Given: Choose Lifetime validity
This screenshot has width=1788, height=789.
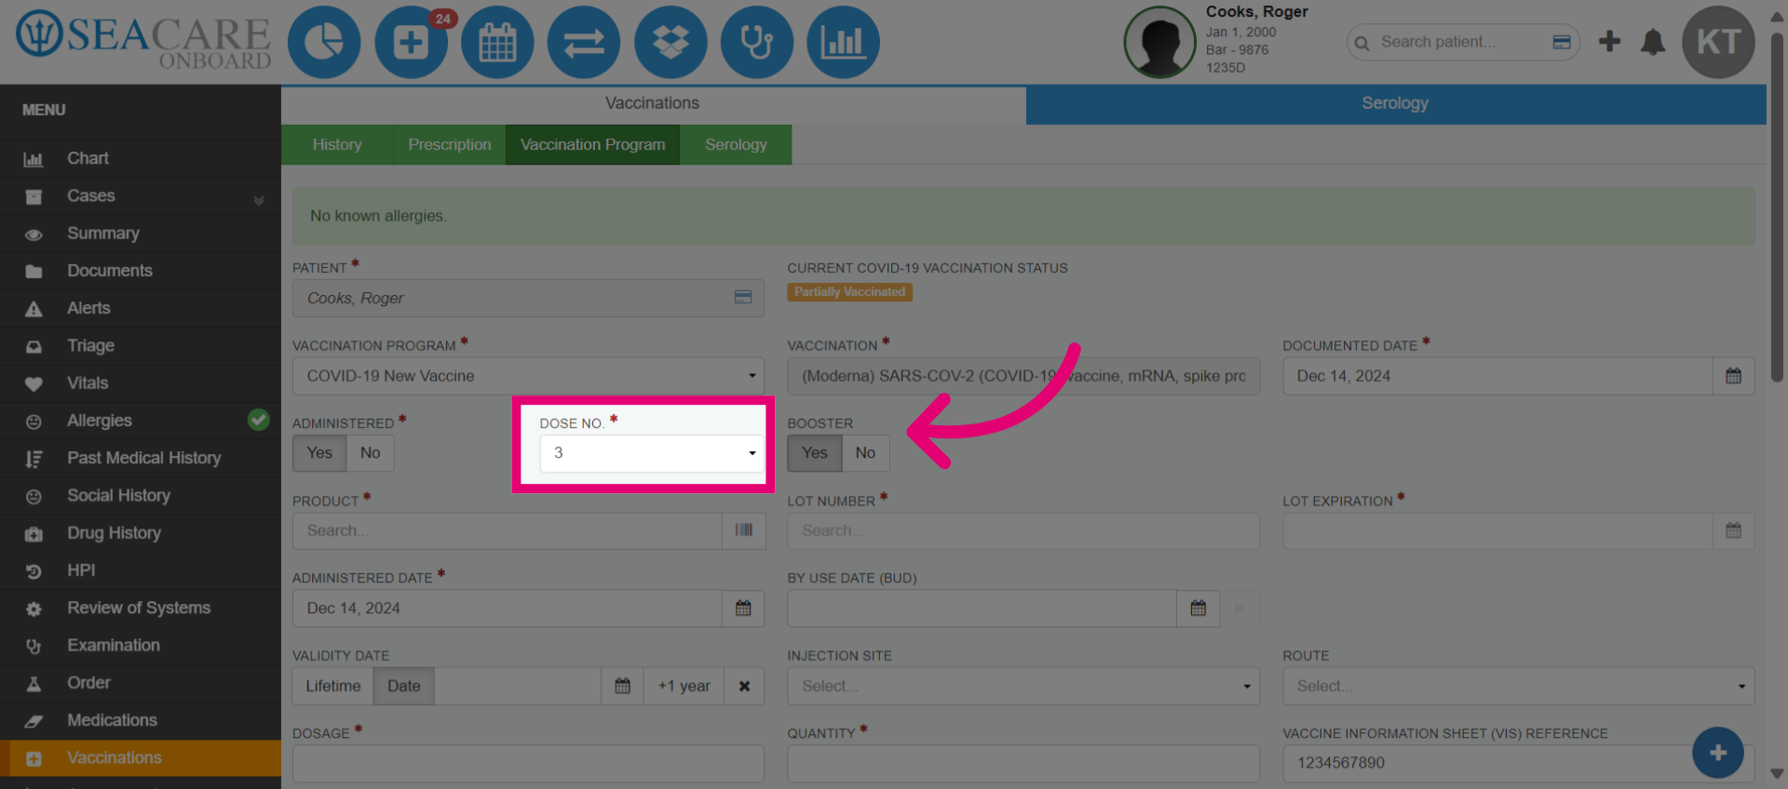Looking at the screenshot, I should coord(333,686).
